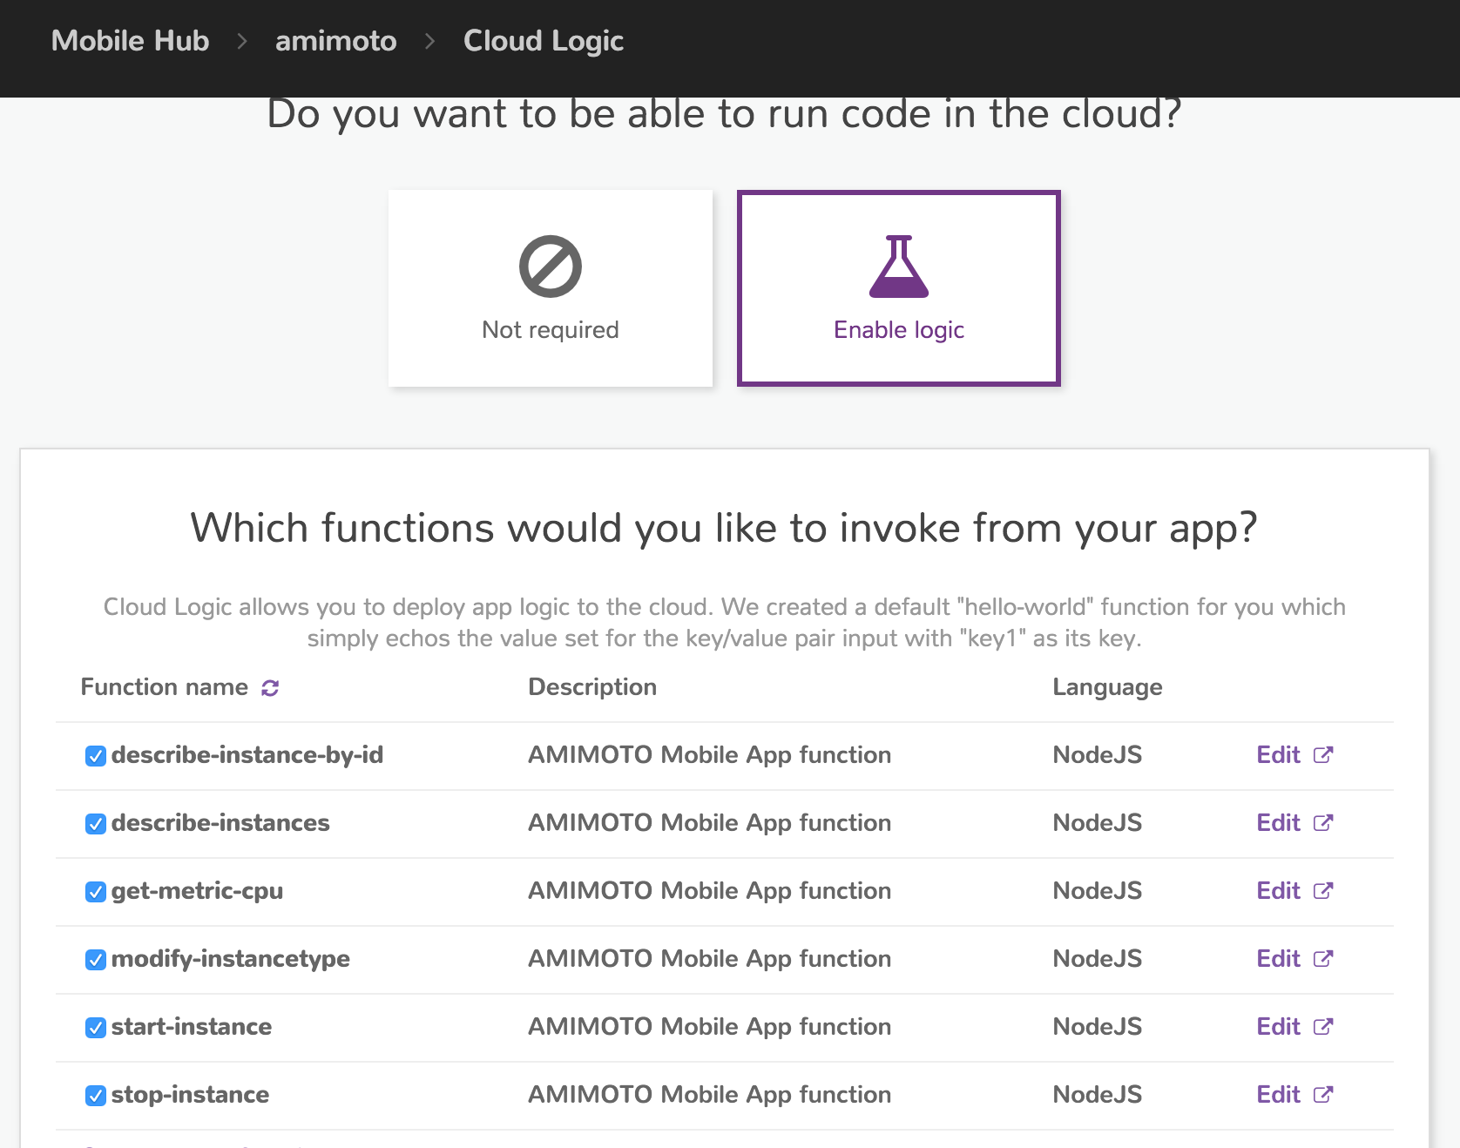Click Edit for describe-instances function

pyautogui.click(x=1278, y=823)
